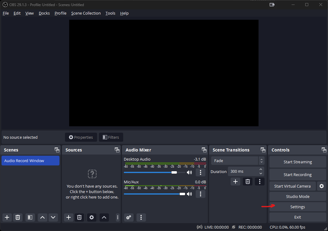
Task: Open the View menu
Action: 29,13
